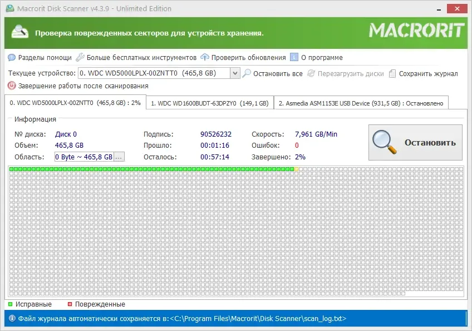The image size is (472, 331).
Task: Click the info icon in the blue status bar
Action: tap(12, 318)
